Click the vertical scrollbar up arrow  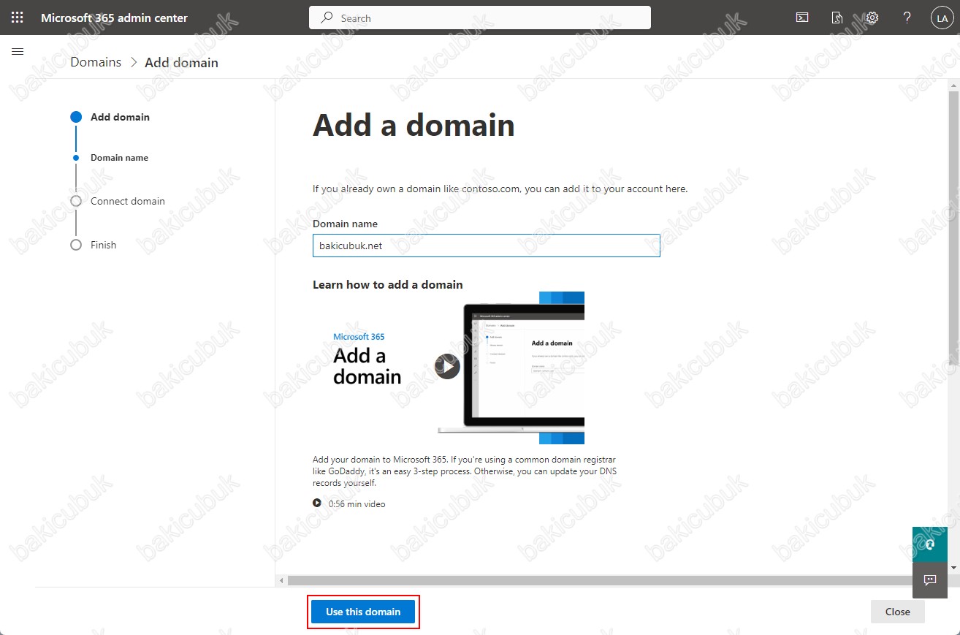pyautogui.click(x=953, y=85)
